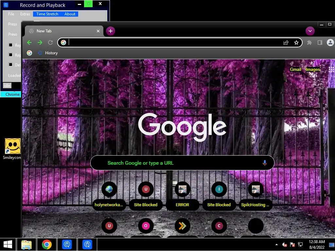335x251 pixels.
Task: Open the Chrome profile avatar
Action: click(330, 42)
